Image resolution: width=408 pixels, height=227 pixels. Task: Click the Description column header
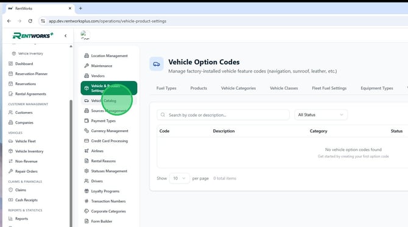coord(223,131)
